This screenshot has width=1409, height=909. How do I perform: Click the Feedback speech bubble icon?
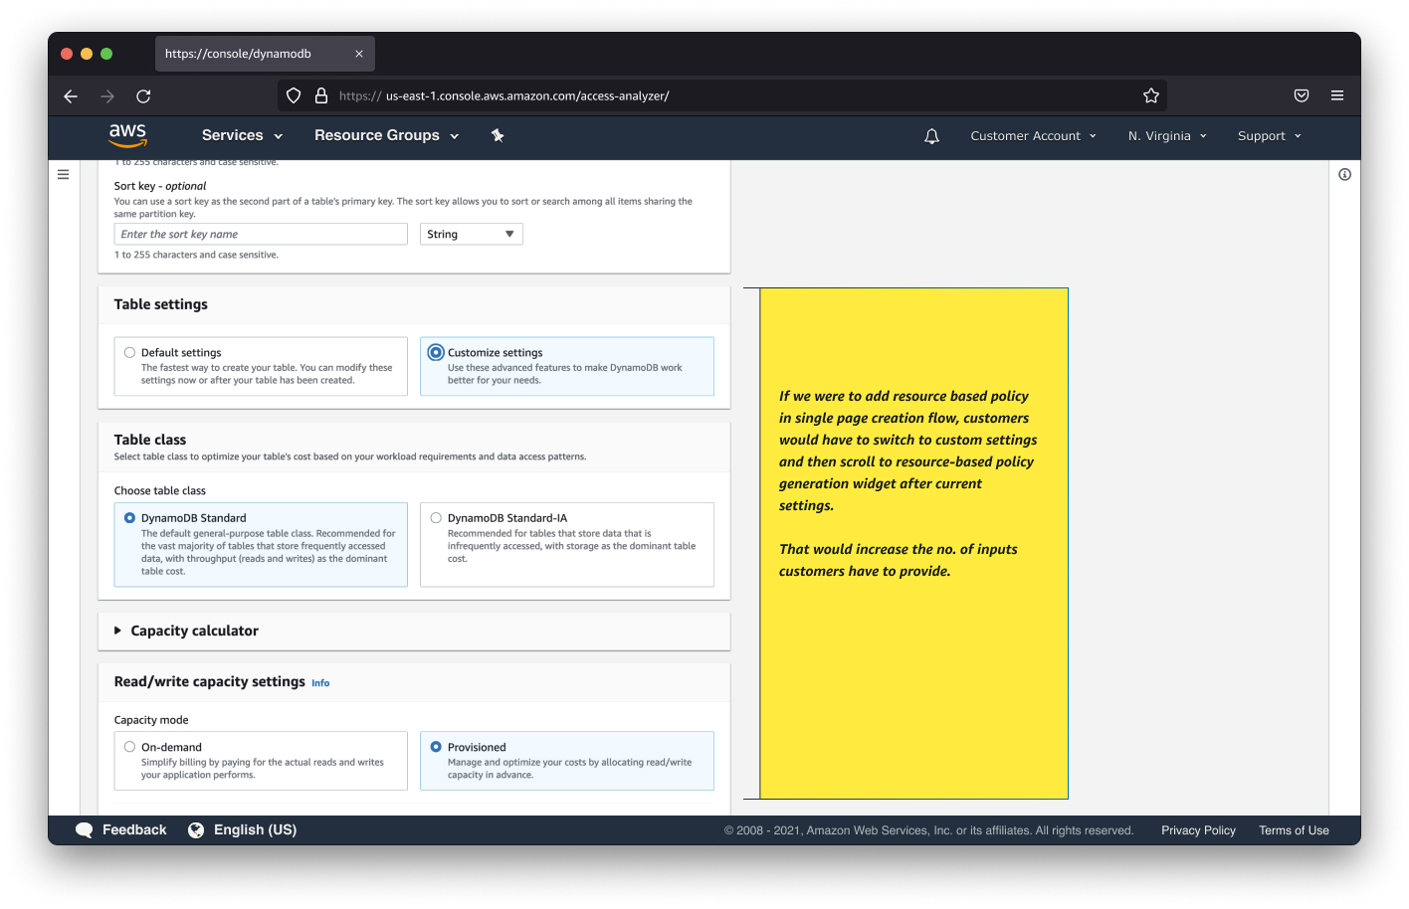tap(84, 828)
